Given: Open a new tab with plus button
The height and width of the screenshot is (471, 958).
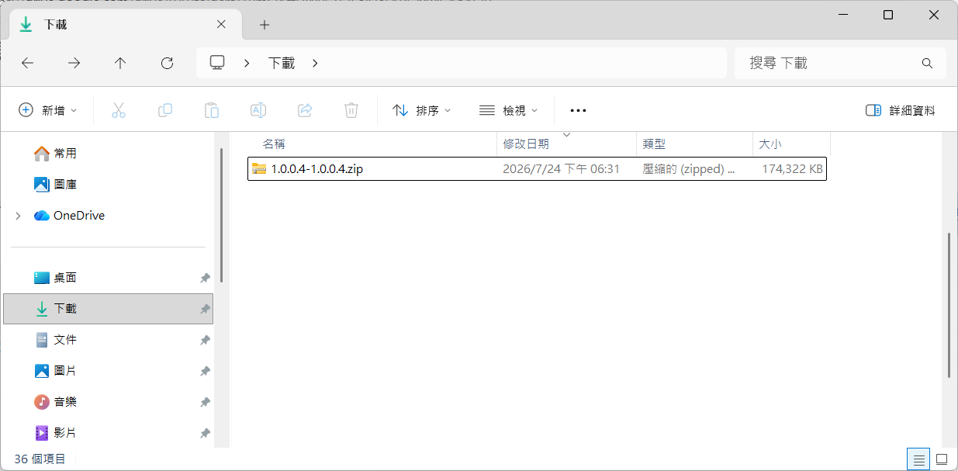Looking at the screenshot, I should (x=265, y=25).
